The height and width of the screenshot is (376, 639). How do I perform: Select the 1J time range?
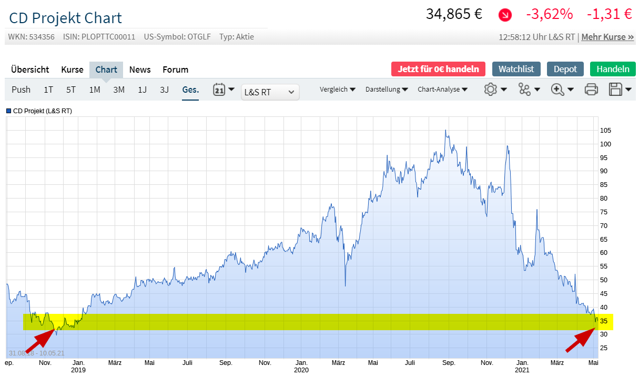(143, 90)
